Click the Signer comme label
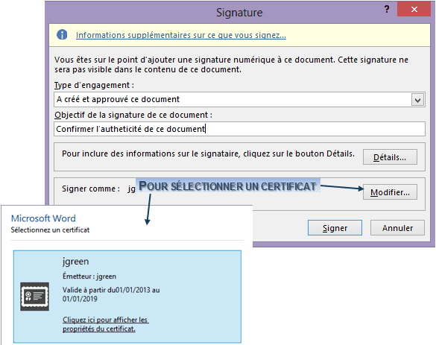The image size is (436, 345). [x=91, y=189]
